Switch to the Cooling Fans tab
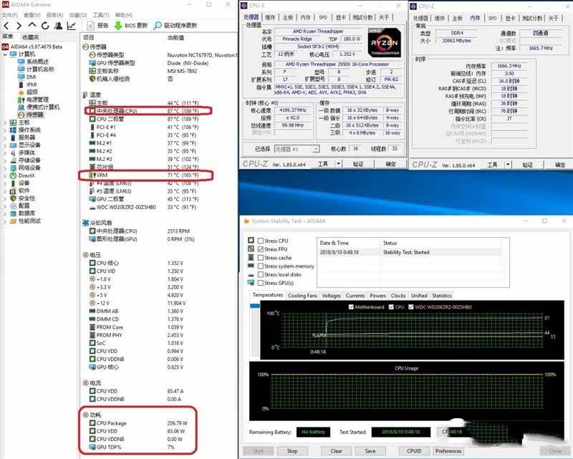Screen dimensions: 573x459 tap(302, 295)
